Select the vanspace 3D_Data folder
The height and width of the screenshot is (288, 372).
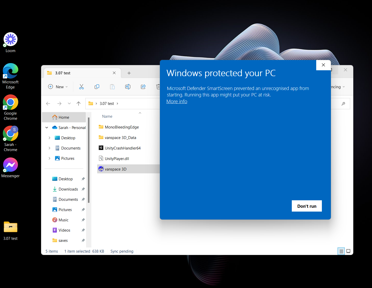[x=120, y=137]
